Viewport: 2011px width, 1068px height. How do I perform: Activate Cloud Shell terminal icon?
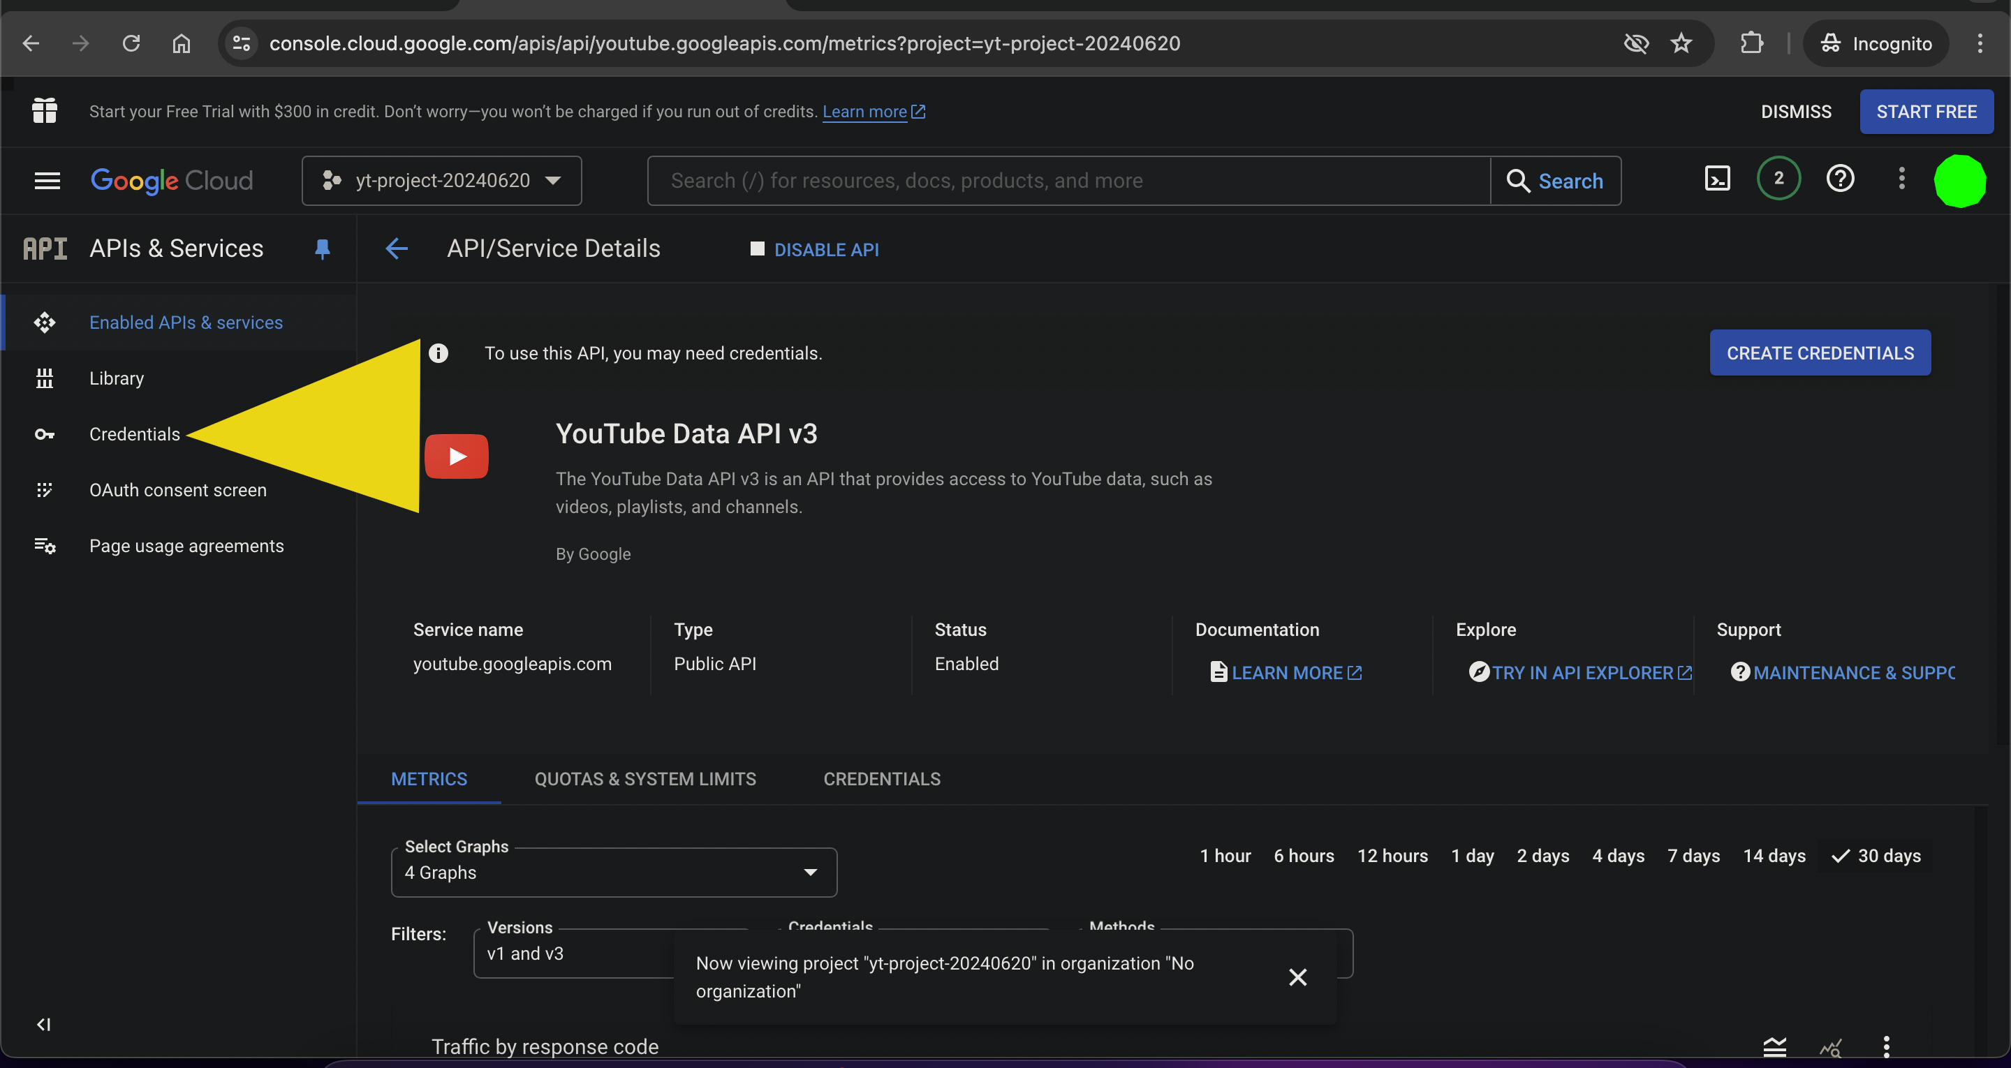(x=1718, y=179)
